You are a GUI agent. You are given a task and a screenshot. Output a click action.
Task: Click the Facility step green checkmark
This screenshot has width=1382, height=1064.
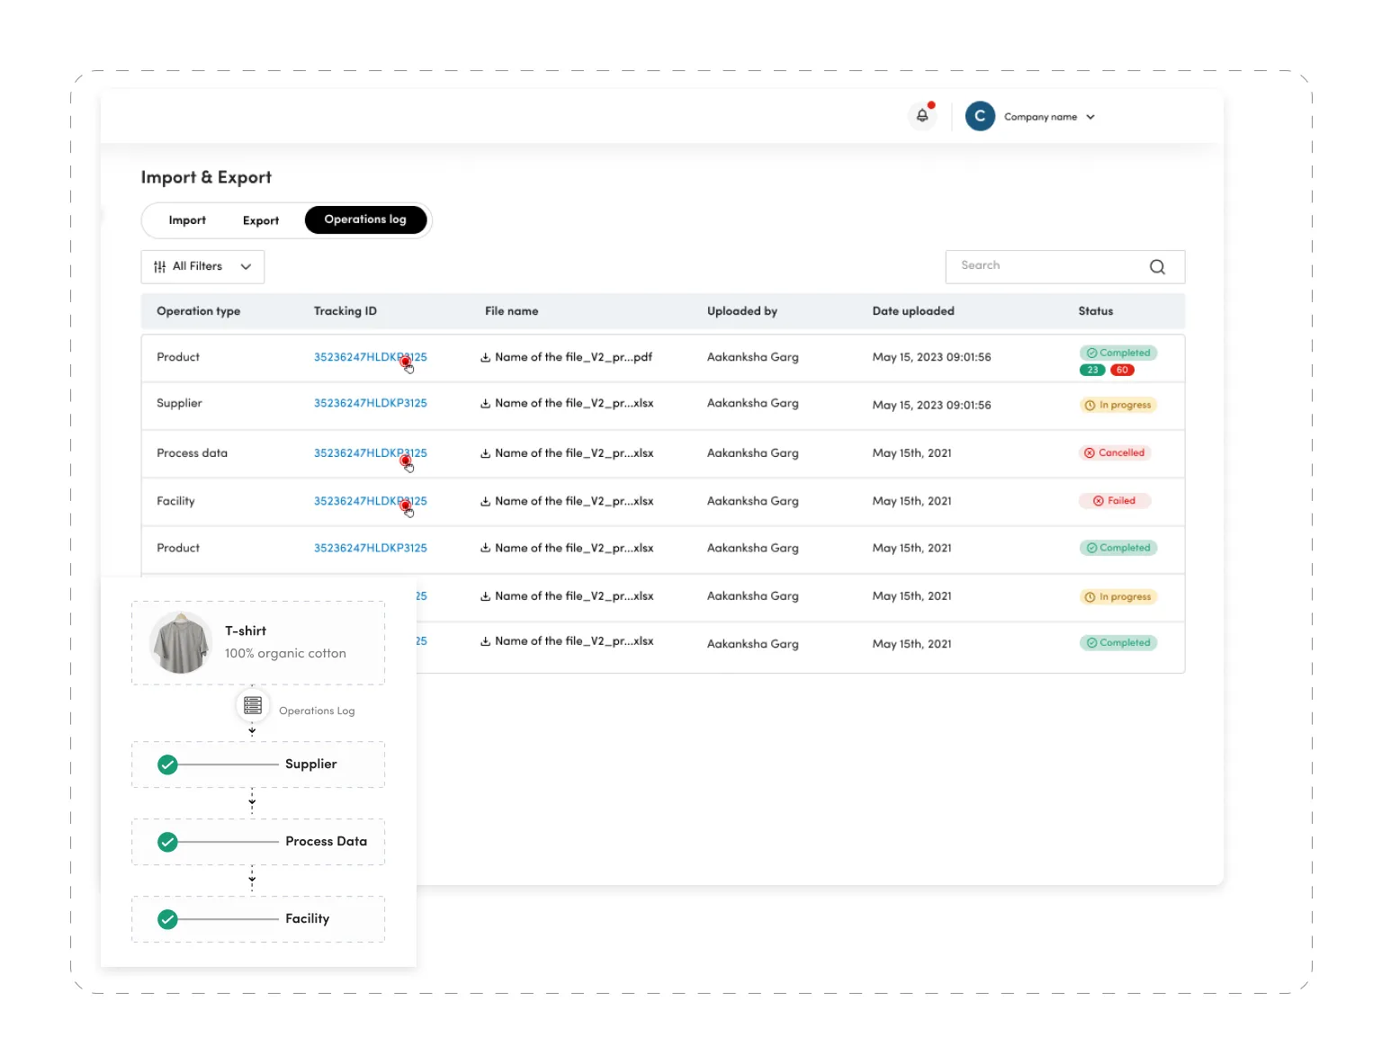[167, 919]
